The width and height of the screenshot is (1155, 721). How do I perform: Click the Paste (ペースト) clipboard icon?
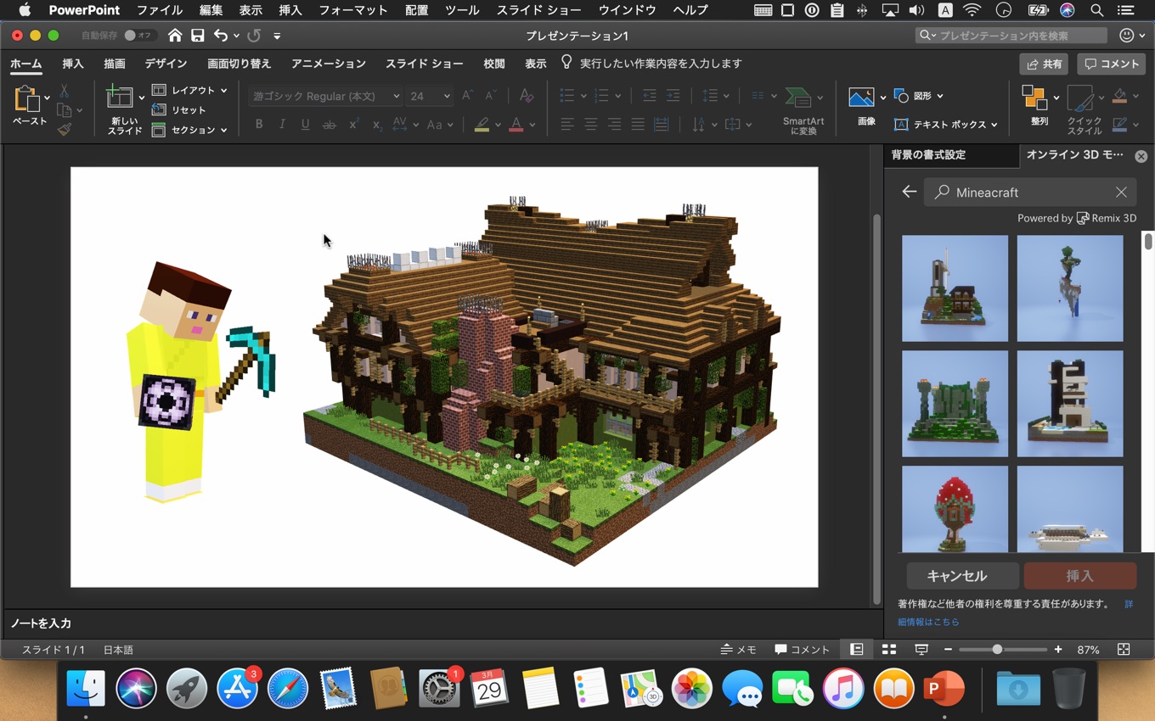[27, 100]
